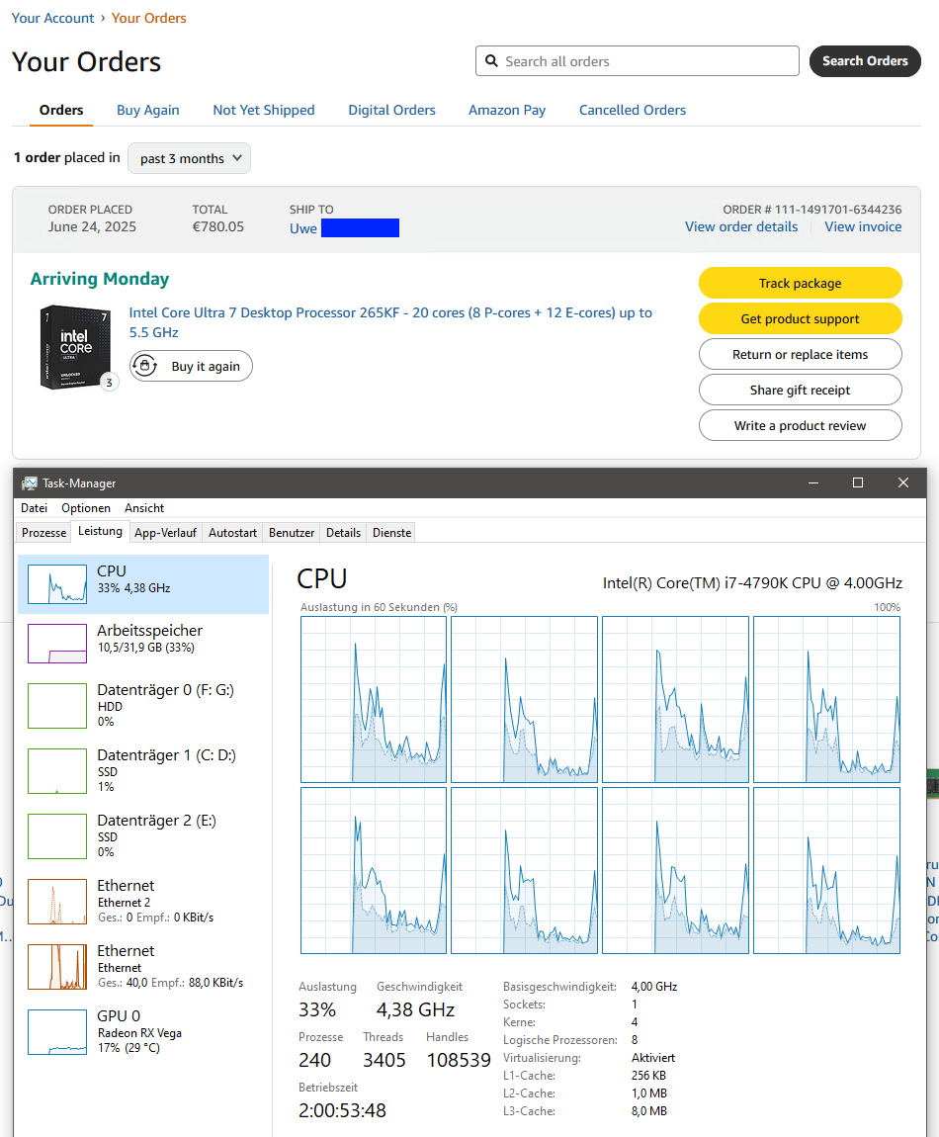Click the Search Orders button
Image resolution: width=939 pixels, height=1137 pixels.
(865, 61)
